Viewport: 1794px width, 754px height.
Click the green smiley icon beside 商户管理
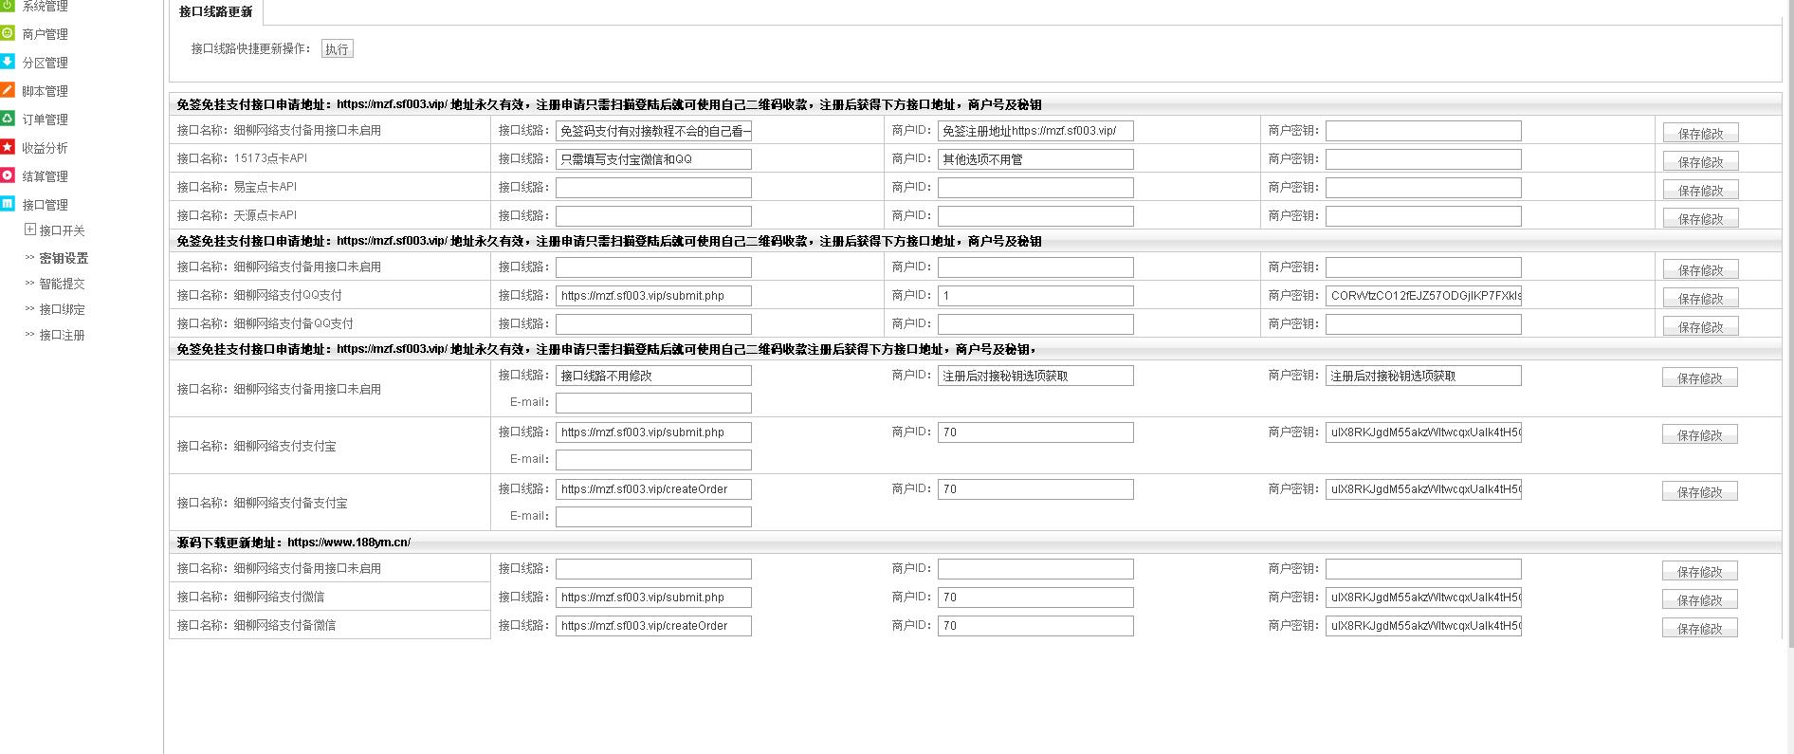tap(7, 33)
